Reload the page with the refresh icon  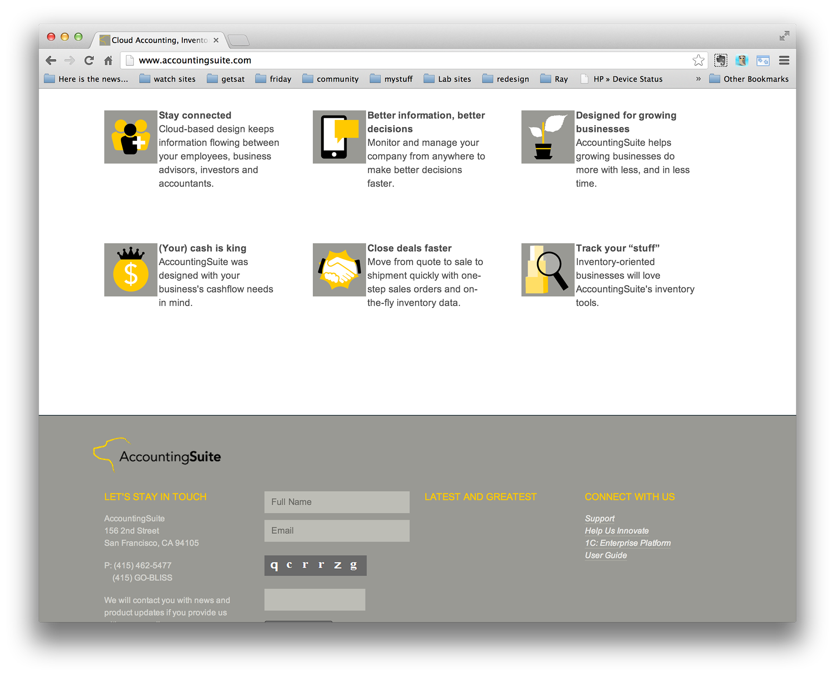[x=89, y=60]
